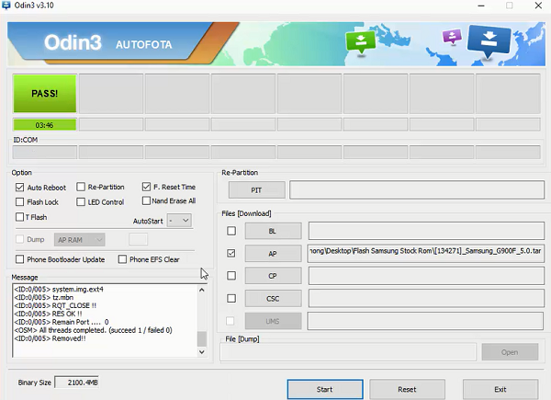This screenshot has height=400, width=551.
Task: Uncheck the Auto Reboot option
Action: click(x=19, y=188)
